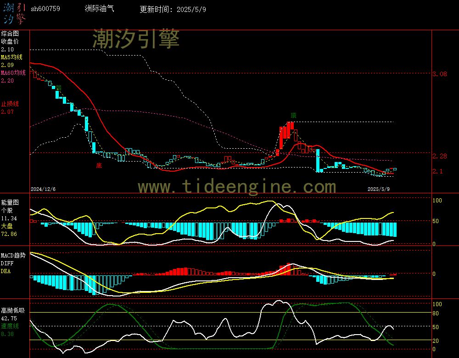459x358 pixels.
Task: Click the stock name 洲际油气
Action: pyautogui.click(x=99, y=8)
